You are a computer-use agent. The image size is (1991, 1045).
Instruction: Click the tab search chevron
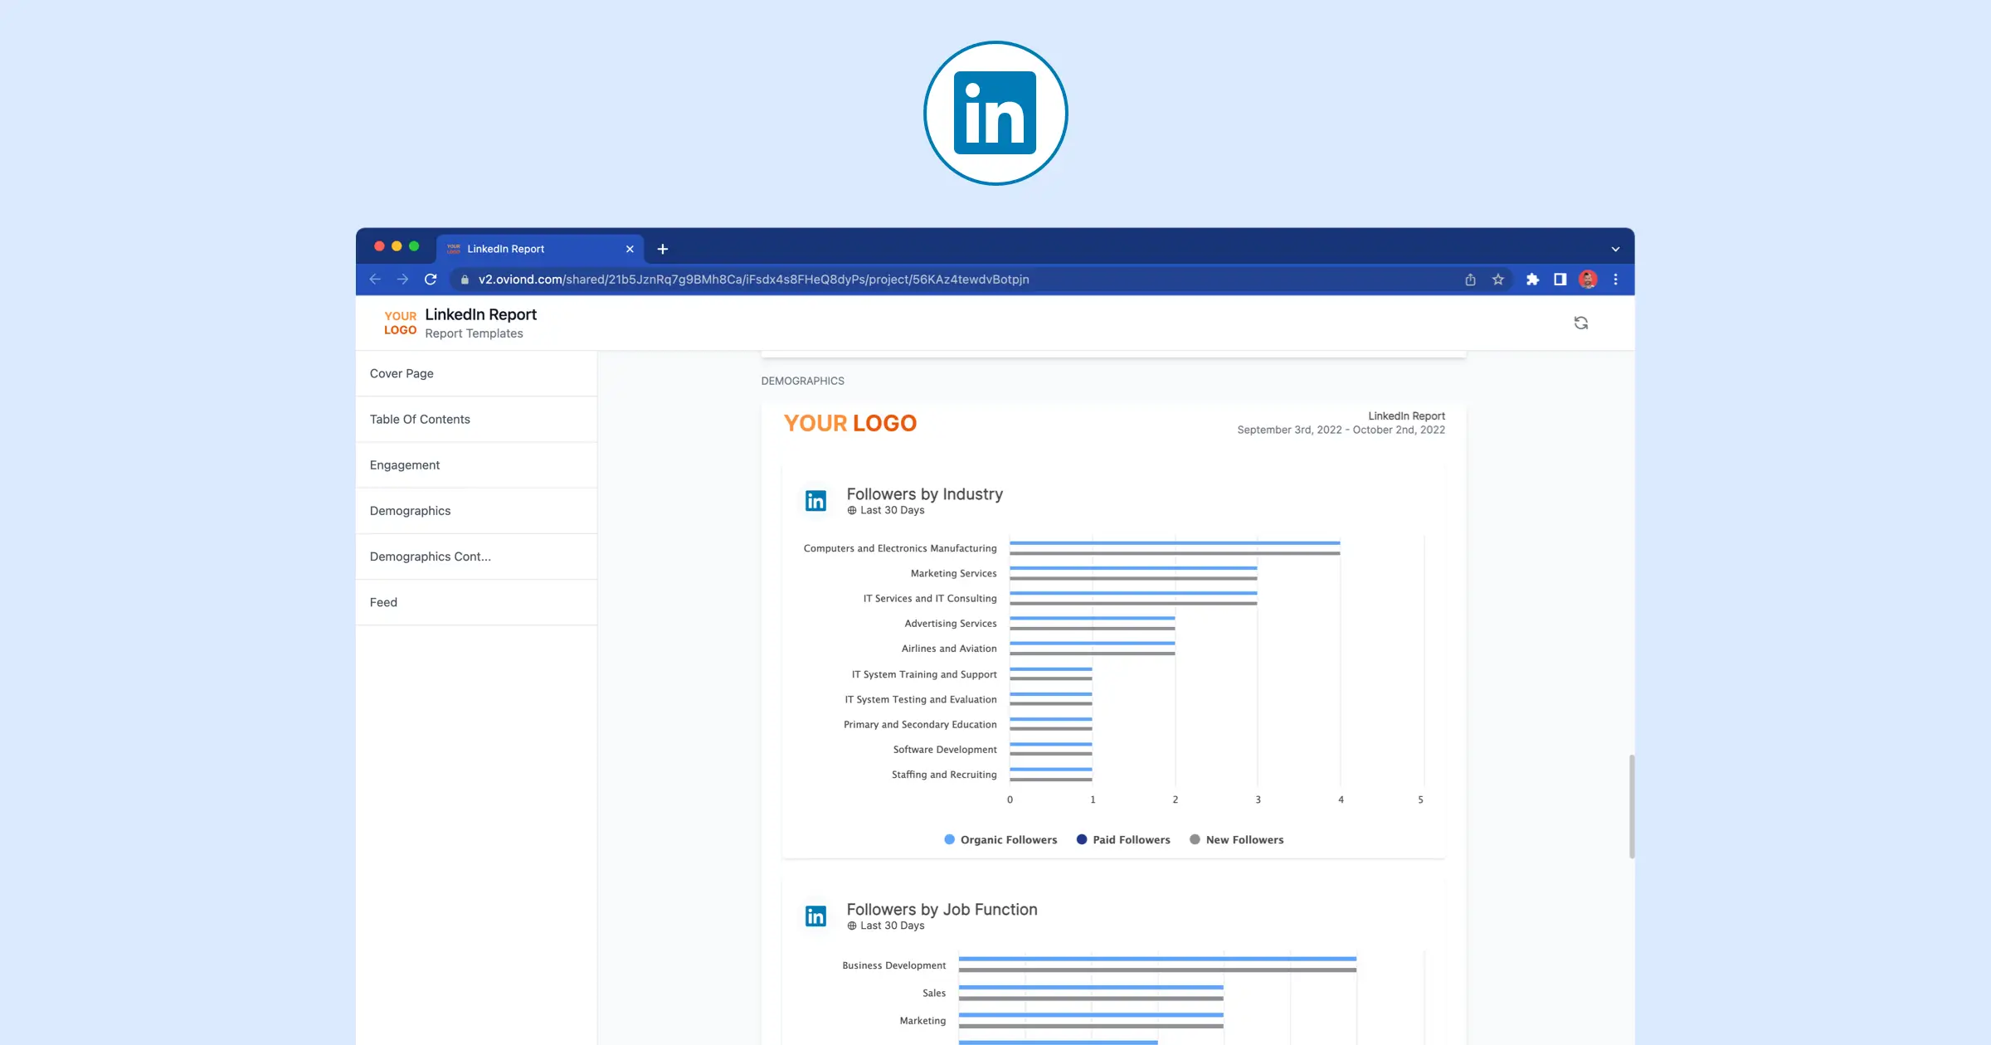(1615, 249)
